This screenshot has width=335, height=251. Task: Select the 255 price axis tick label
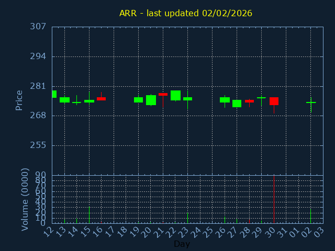[x=38, y=145]
